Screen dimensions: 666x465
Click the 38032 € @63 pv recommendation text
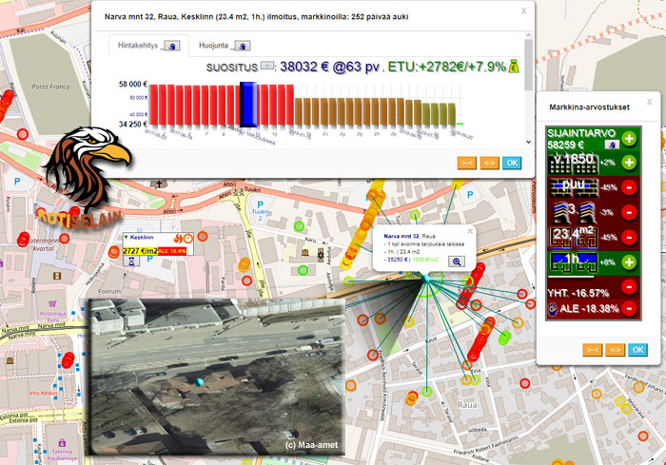point(329,67)
